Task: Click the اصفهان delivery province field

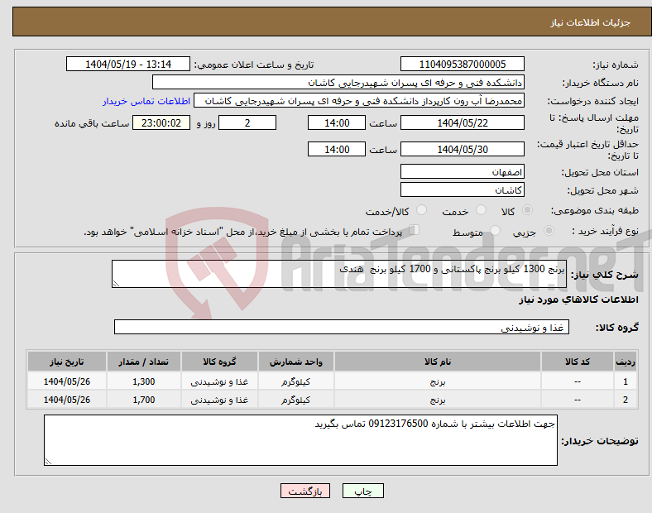Action: point(463,172)
